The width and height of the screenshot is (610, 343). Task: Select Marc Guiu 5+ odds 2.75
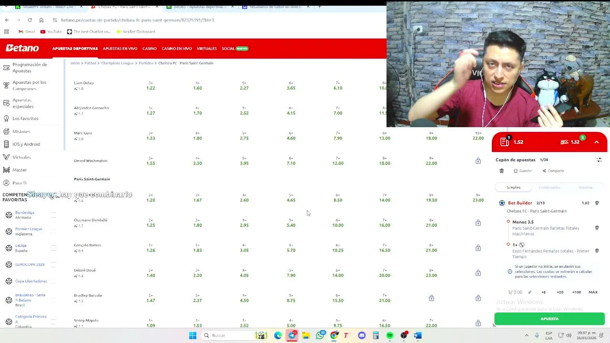pos(244,136)
